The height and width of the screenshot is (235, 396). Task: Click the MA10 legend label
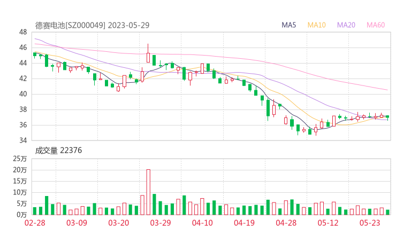pos(316,25)
